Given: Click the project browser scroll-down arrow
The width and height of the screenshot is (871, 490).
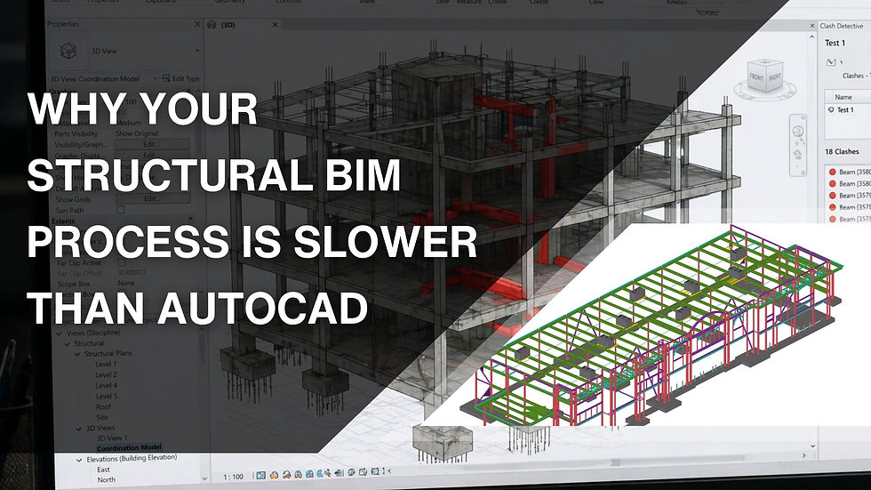Looking at the screenshot, I should coord(204,478).
